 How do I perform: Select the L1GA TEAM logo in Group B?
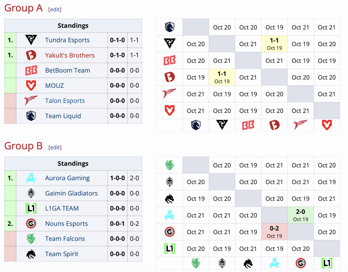[31, 208]
